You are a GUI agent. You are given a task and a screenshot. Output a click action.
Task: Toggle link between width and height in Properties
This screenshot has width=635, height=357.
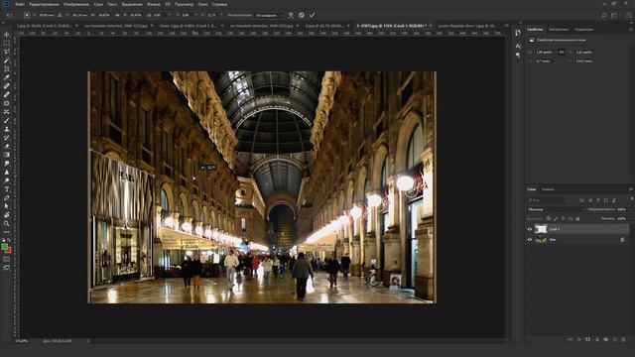(562, 52)
